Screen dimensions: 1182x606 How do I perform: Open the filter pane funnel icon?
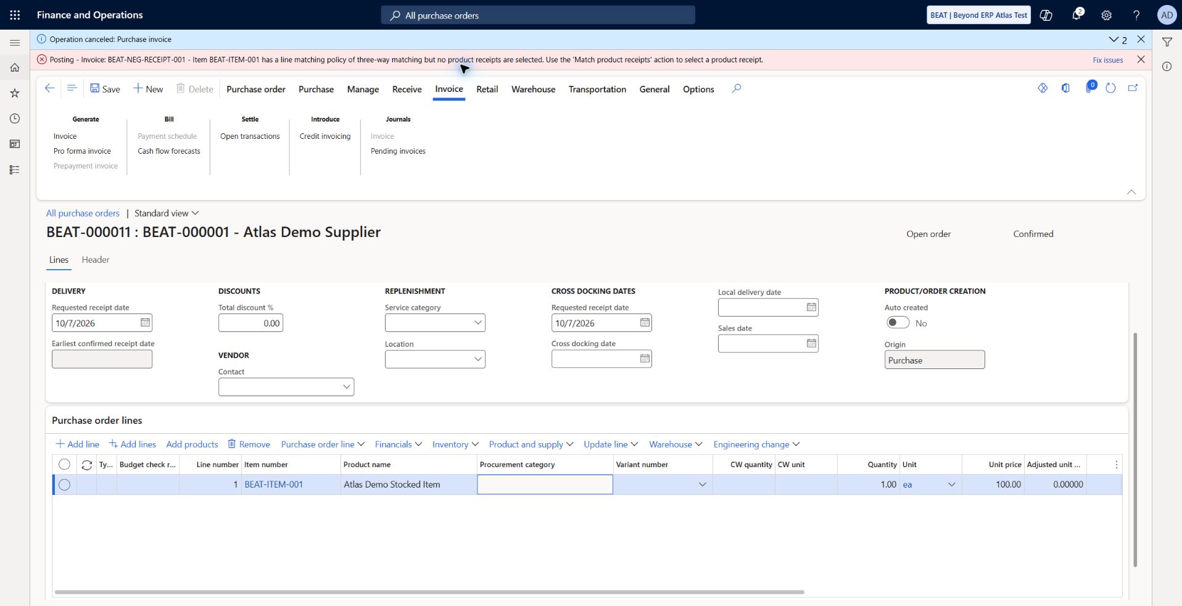point(1167,42)
